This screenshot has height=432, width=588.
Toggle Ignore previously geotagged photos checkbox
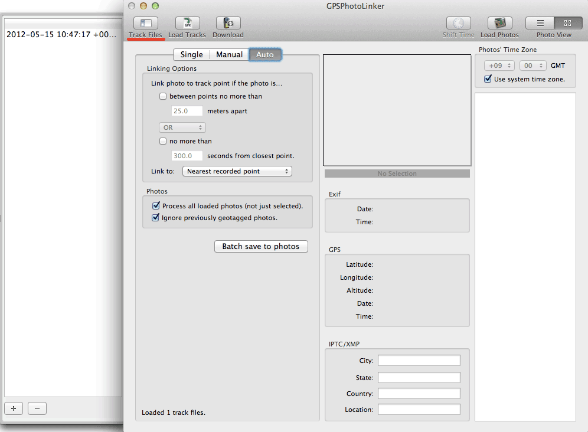pyautogui.click(x=155, y=218)
